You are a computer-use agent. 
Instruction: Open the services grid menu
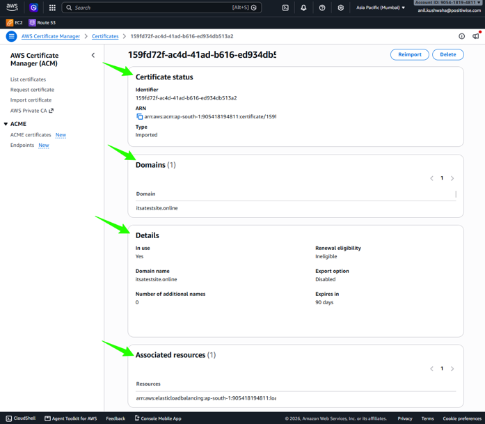[x=52, y=8]
